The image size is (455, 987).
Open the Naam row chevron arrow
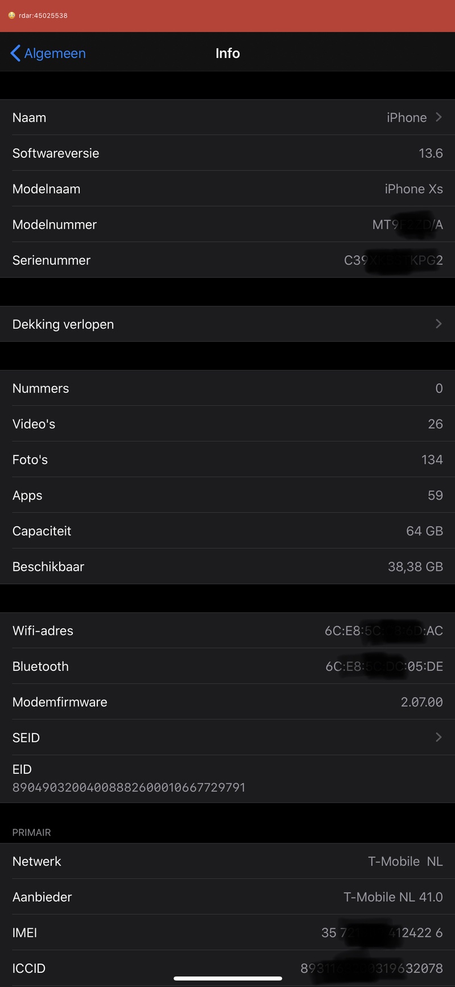(439, 117)
